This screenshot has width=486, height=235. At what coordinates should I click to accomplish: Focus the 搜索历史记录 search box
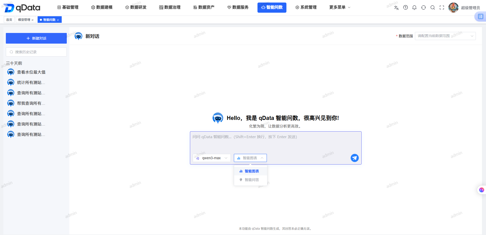[x=36, y=52]
